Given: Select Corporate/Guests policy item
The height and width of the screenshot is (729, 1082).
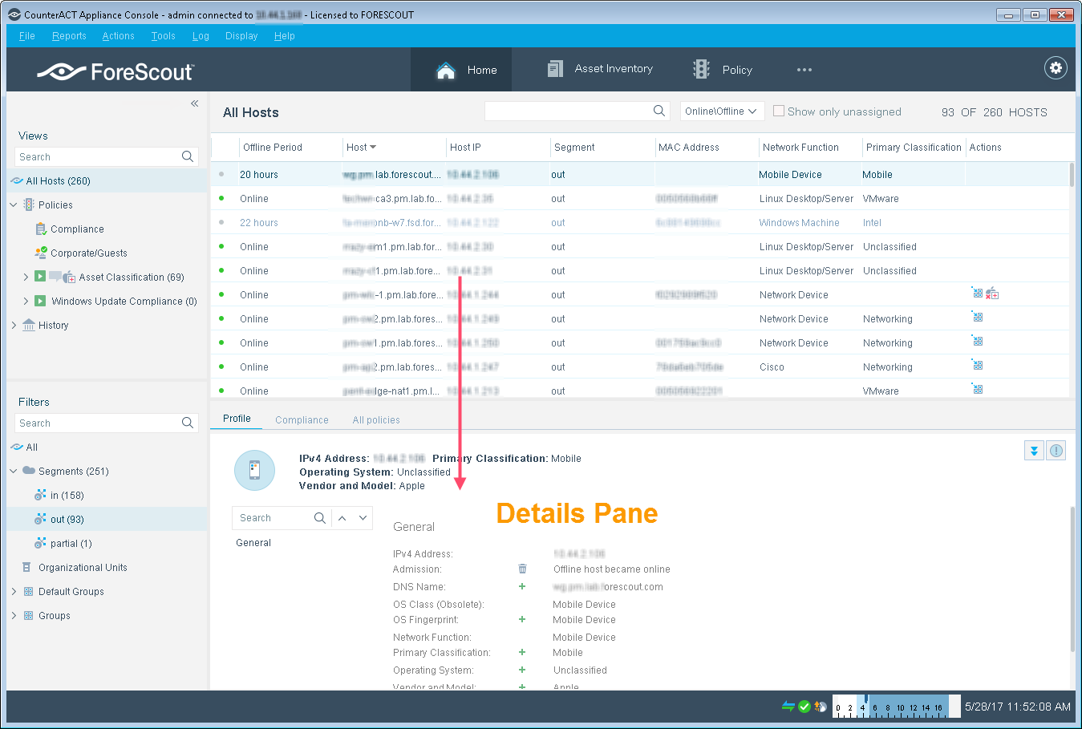Looking at the screenshot, I should click(88, 253).
